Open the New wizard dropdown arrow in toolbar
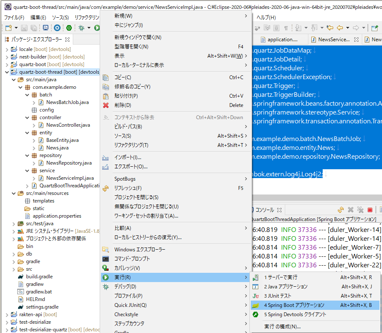Image resolution: width=382 pixels, height=333 pixels. pyautogui.click(x=16, y=29)
